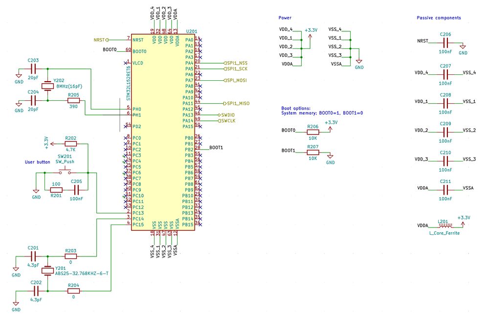This screenshot has width=488, height=319.
Task: Click the blue 'Power' section heading
Action: [x=285, y=18]
